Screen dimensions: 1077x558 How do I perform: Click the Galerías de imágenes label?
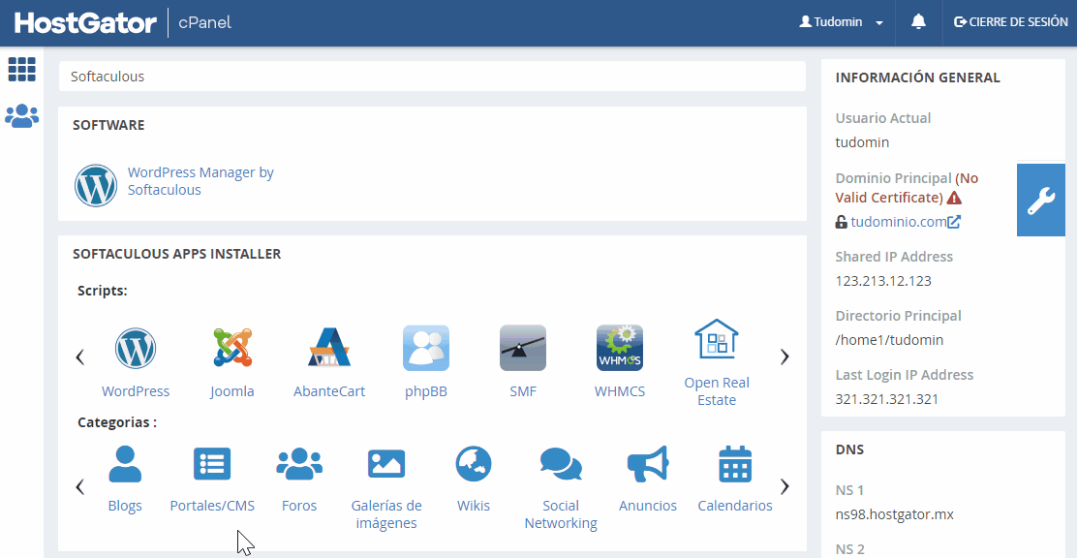pos(386,514)
